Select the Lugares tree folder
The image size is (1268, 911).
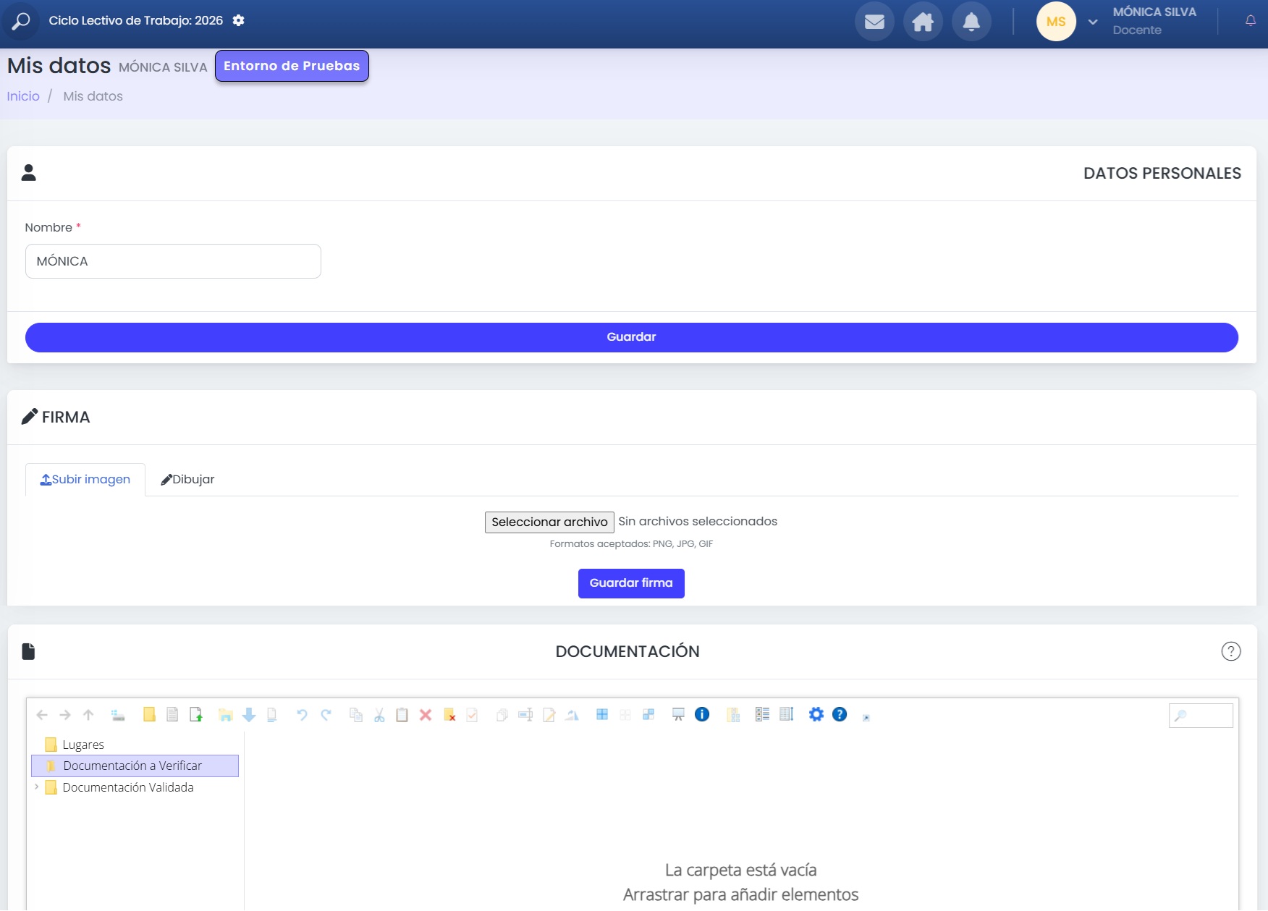pos(83,745)
